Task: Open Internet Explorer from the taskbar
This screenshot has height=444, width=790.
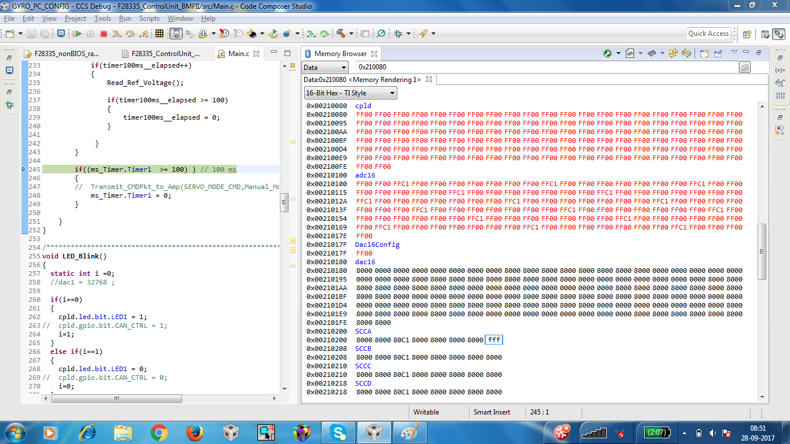Action: (88, 432)
